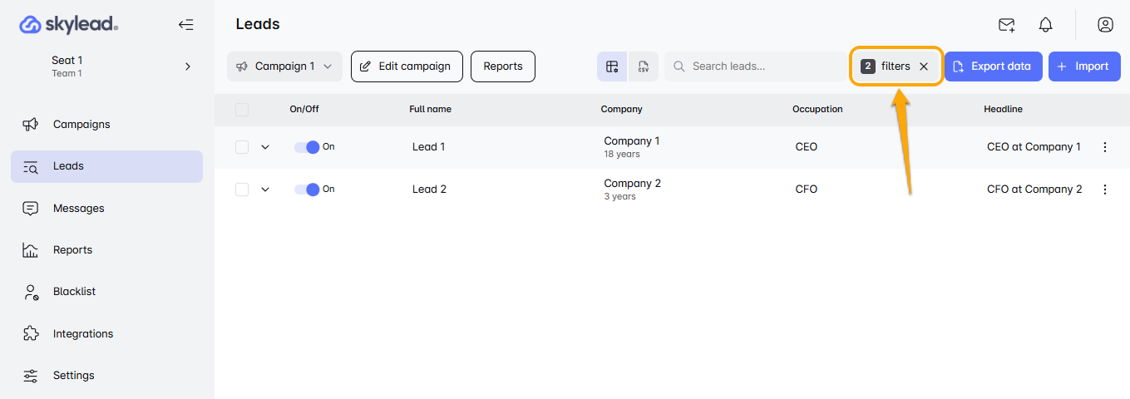This screenshot has height=399, width=1130.
Task: Open the user profile icon
Action: point(1105,25)
